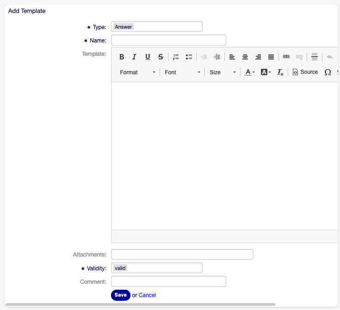Insert a hyperlink with the link icon
340x310 pixels.
click(x=286, y=57)
